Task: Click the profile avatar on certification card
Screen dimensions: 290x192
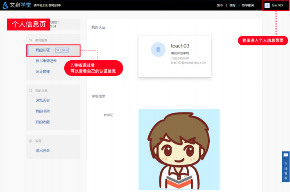Action: (x=158, y=49)
